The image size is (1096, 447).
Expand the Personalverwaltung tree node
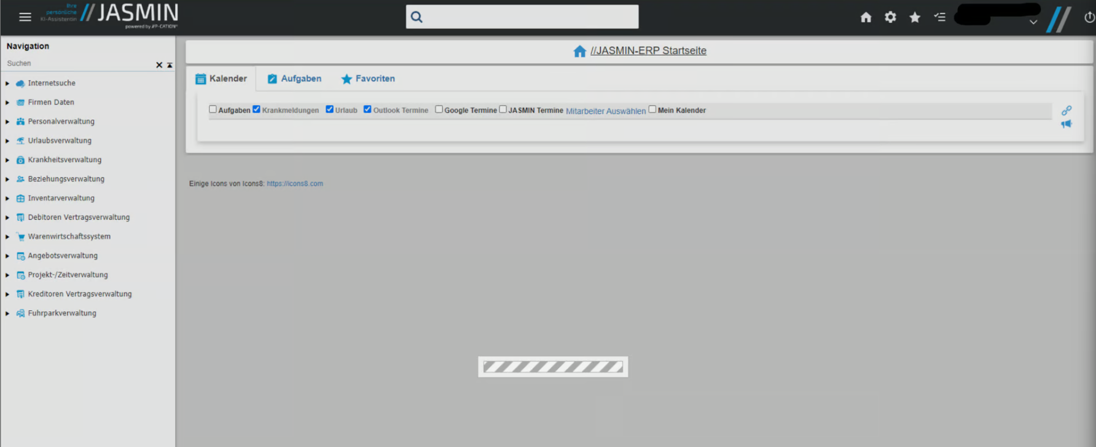[x=7, y=122]
